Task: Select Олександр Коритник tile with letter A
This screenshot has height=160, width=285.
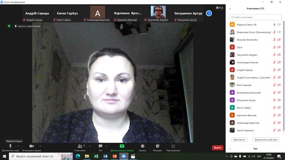Action: [98, 14]
